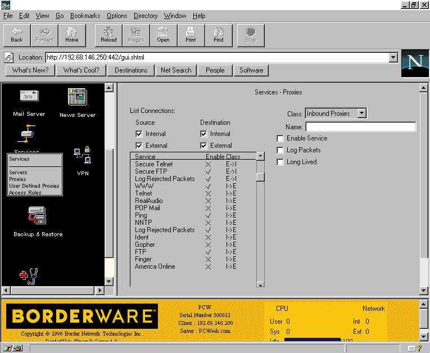Image resolution: width=430 pixels, height=353 pixels.
Task: Check the Enable Service checkbox
Action: click(280, 138)
